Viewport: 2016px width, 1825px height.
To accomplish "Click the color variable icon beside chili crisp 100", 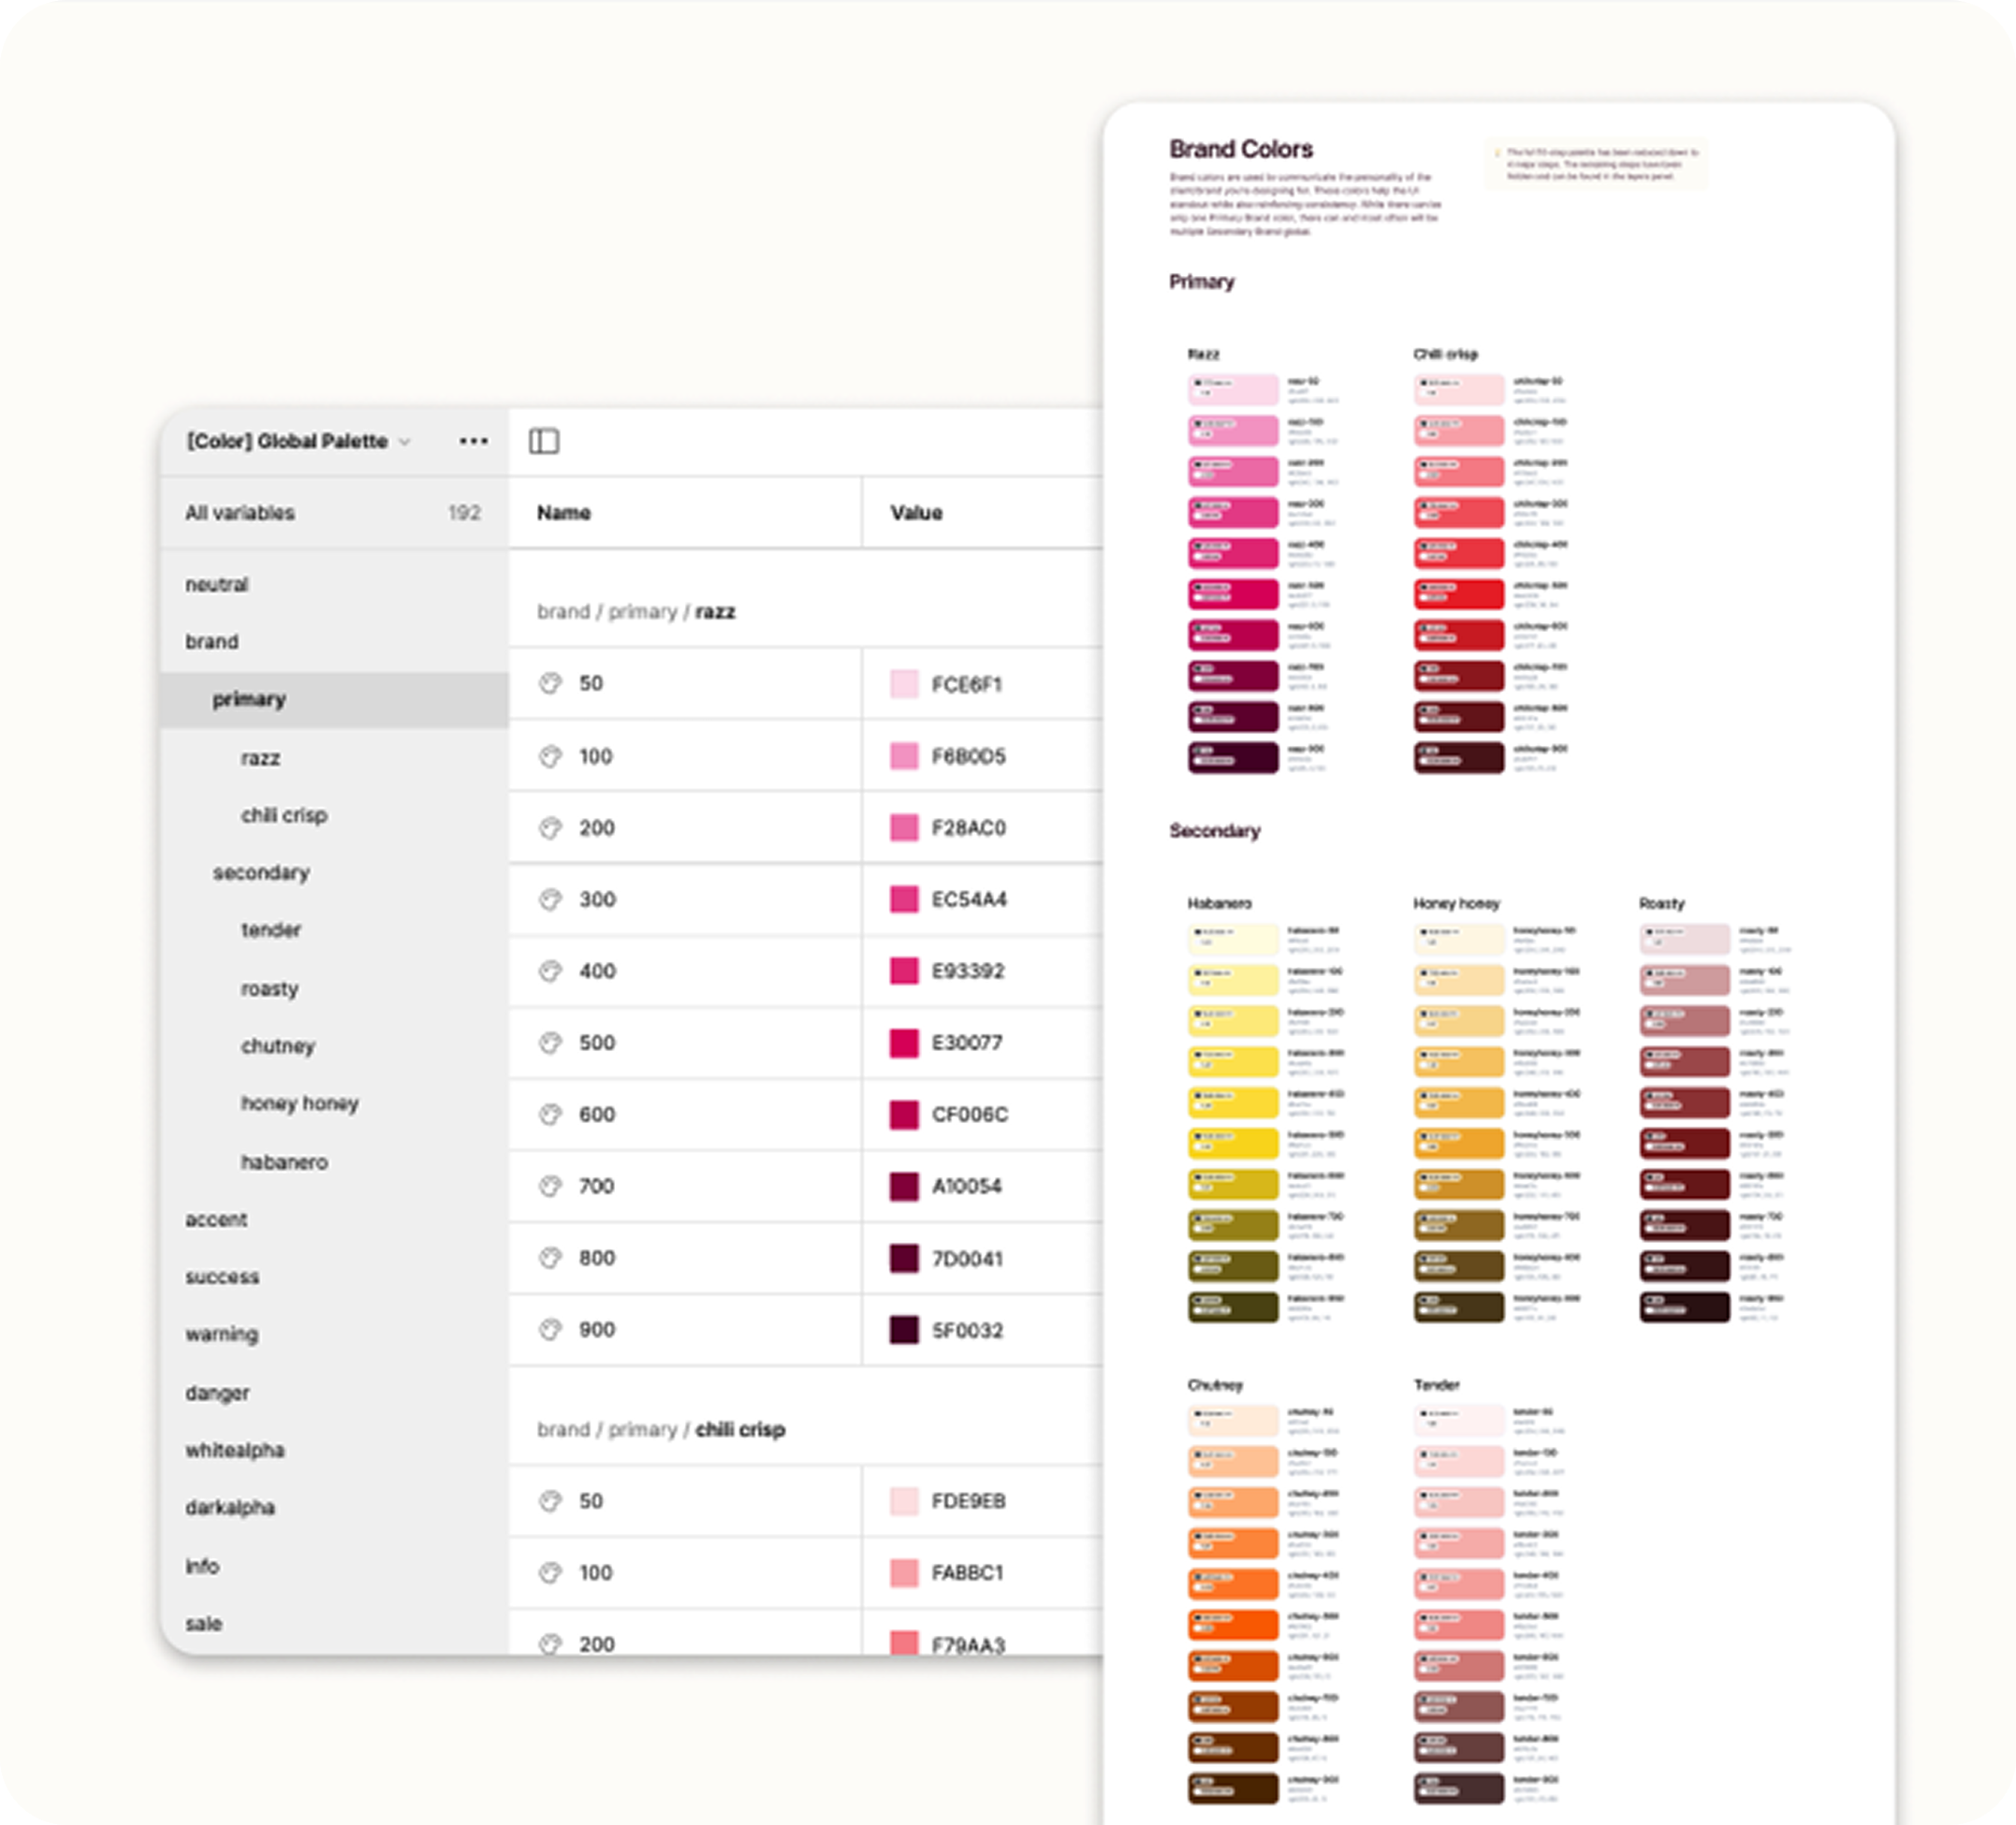I will (550, 1573).
